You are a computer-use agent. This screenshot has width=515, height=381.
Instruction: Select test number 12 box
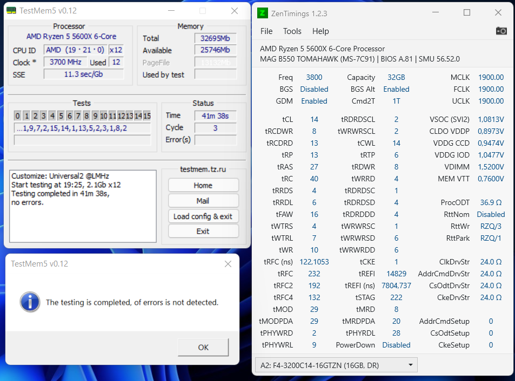(x=121, y=115)
